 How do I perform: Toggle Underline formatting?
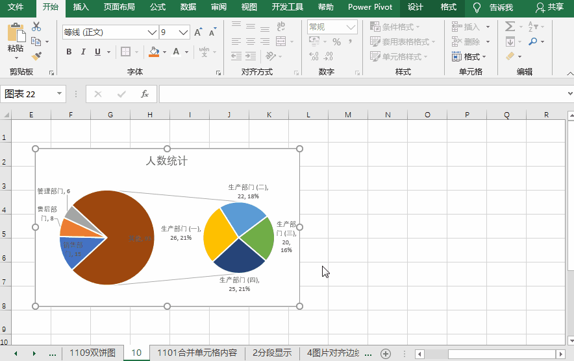click(97, 52)
